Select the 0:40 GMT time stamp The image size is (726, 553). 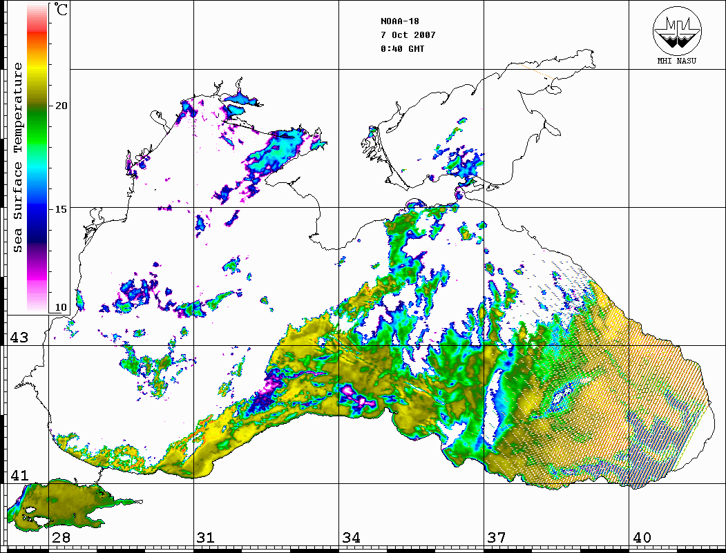(403, 49)
